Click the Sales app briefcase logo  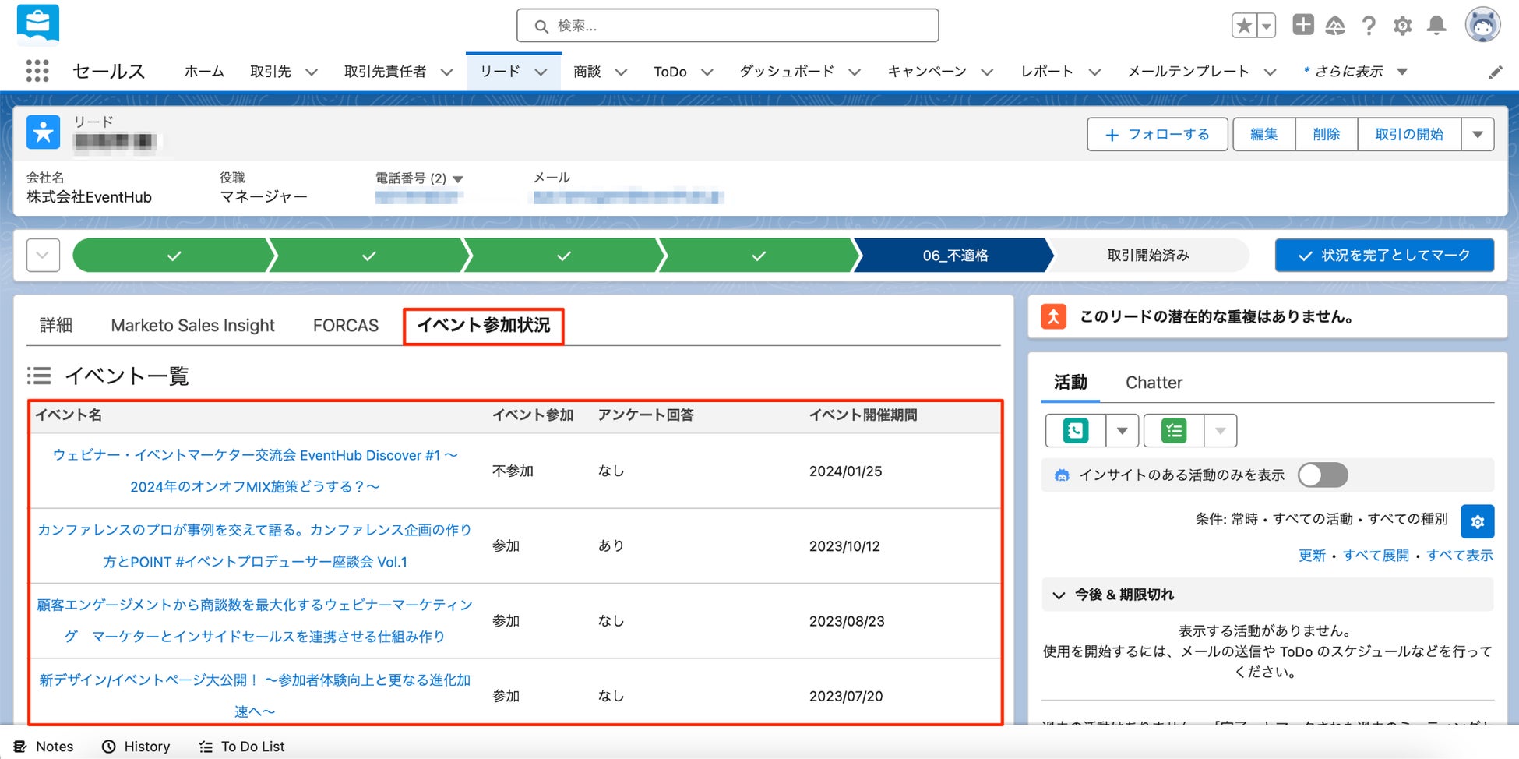[x=37, y=24]
